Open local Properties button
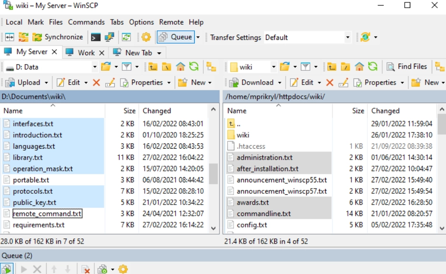 (142, 83)
